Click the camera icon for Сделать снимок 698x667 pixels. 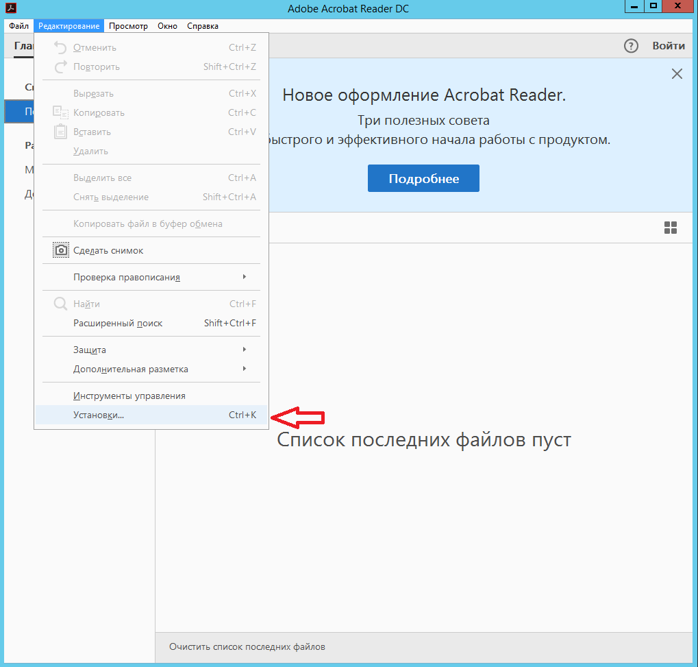pos(61,251)
